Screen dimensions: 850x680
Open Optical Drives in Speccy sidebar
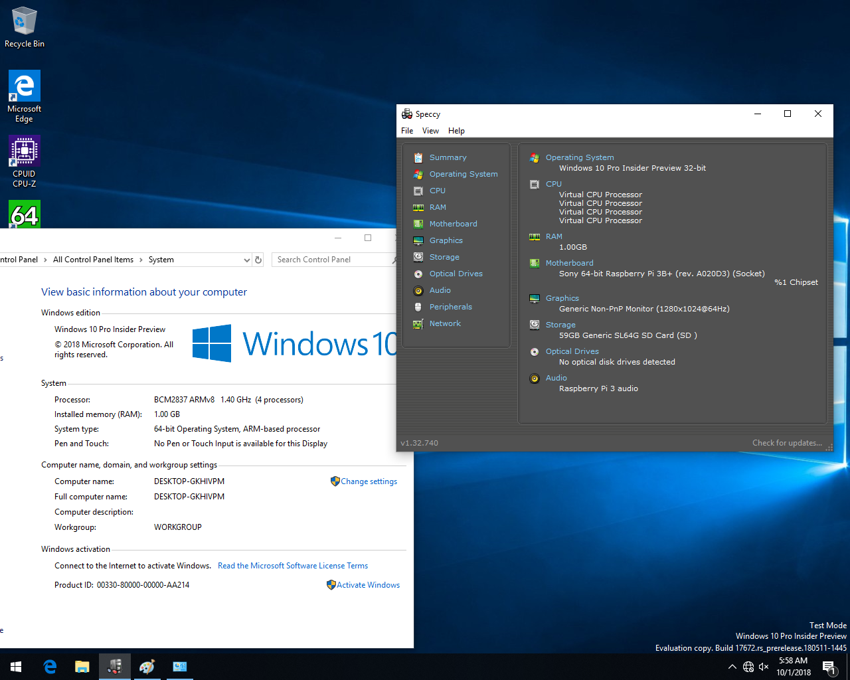tap(456, 274)
